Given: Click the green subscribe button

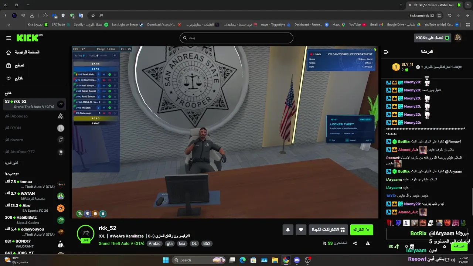Looking at the screenshot, I should (x=362, y=230).
